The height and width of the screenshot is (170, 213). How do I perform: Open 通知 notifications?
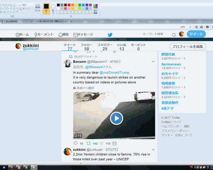[x=64, y=34]
